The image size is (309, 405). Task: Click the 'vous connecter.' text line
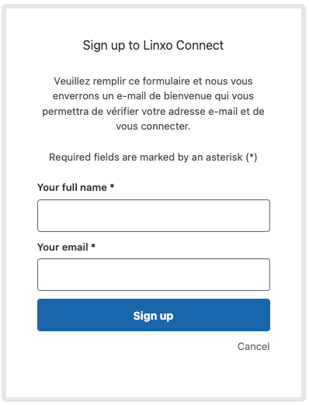point(153,126)
